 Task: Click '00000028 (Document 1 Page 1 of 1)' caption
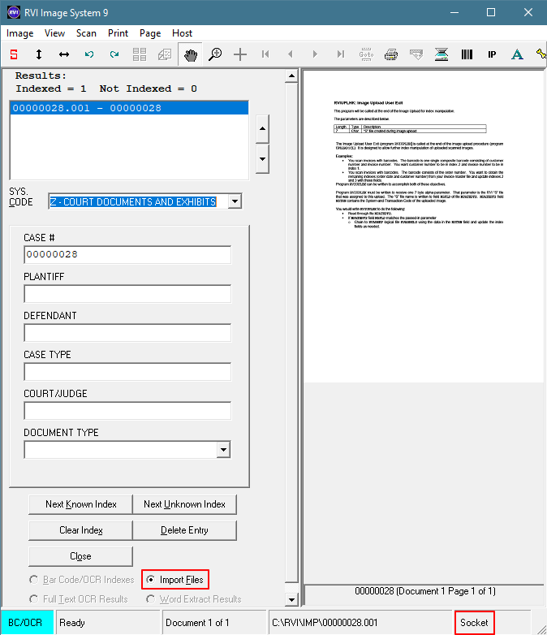425,591
